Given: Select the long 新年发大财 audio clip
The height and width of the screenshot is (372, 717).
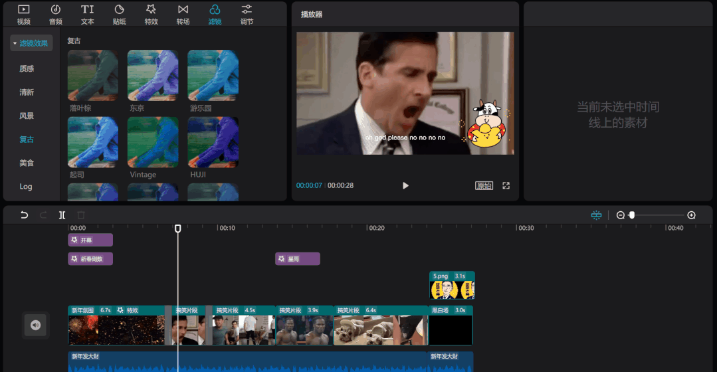Looking at the screenshot, I should [x=247, y=361].
